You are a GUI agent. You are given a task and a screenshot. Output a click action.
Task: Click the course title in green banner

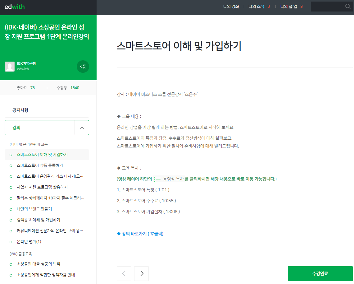coord(47,32)
